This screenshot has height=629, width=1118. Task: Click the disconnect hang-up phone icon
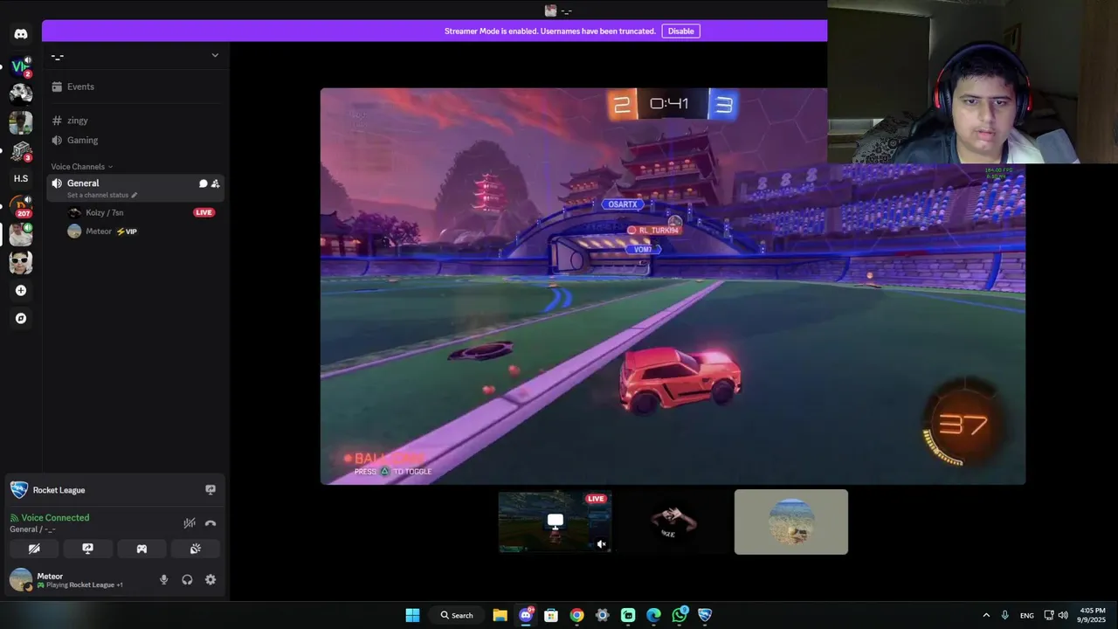coord(210,523)
